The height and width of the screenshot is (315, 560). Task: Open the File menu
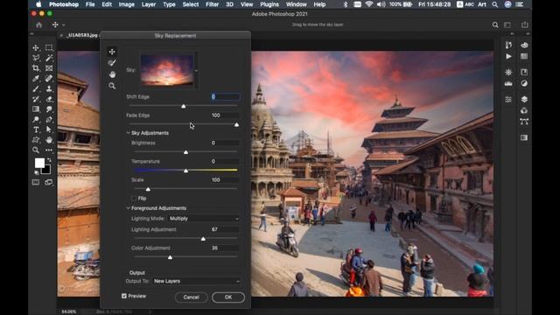click(x=90, y=4)
